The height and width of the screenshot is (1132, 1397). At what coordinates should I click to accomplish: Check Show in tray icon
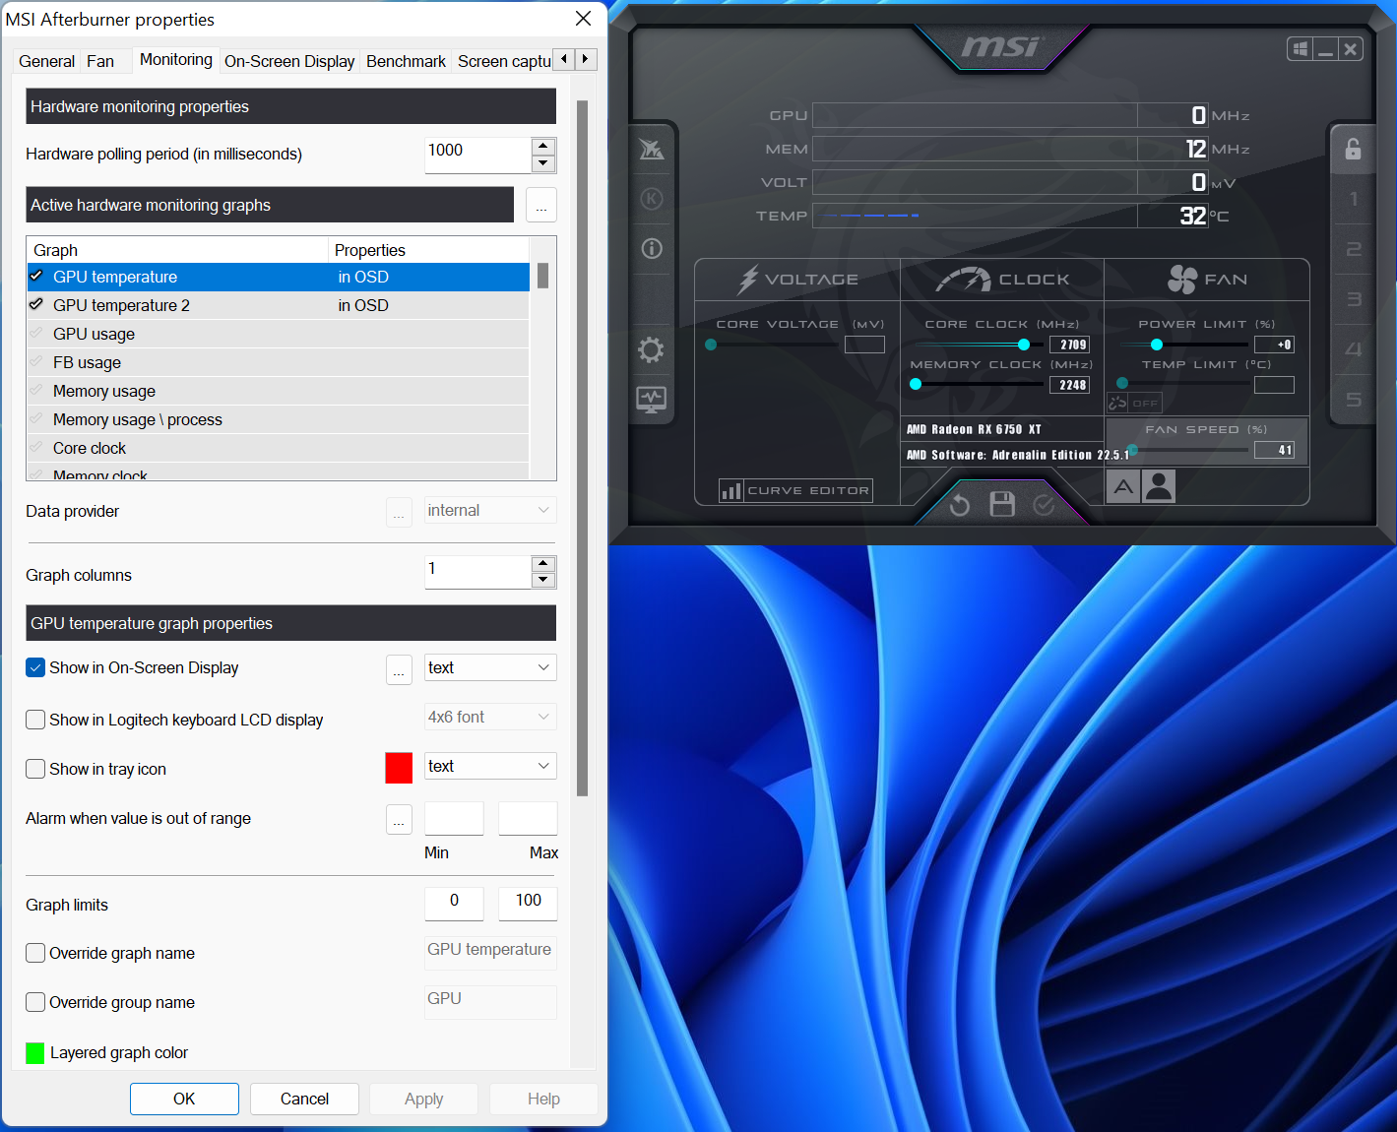click(35, 769)
